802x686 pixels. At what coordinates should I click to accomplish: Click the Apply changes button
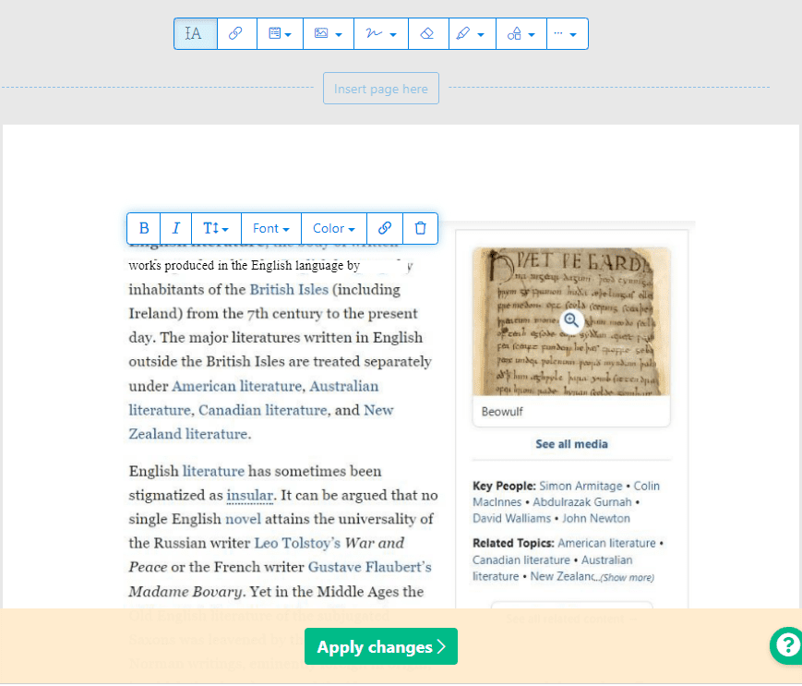point(380,647)
